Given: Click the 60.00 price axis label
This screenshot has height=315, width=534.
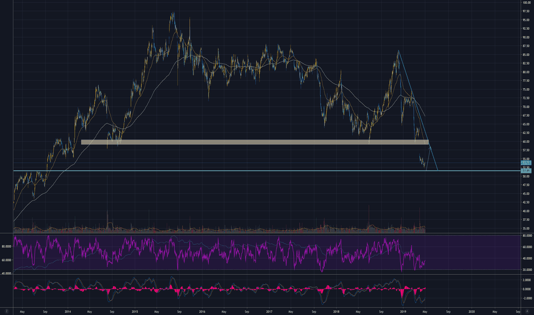Looking at the screenshot, I should point(526,141).
